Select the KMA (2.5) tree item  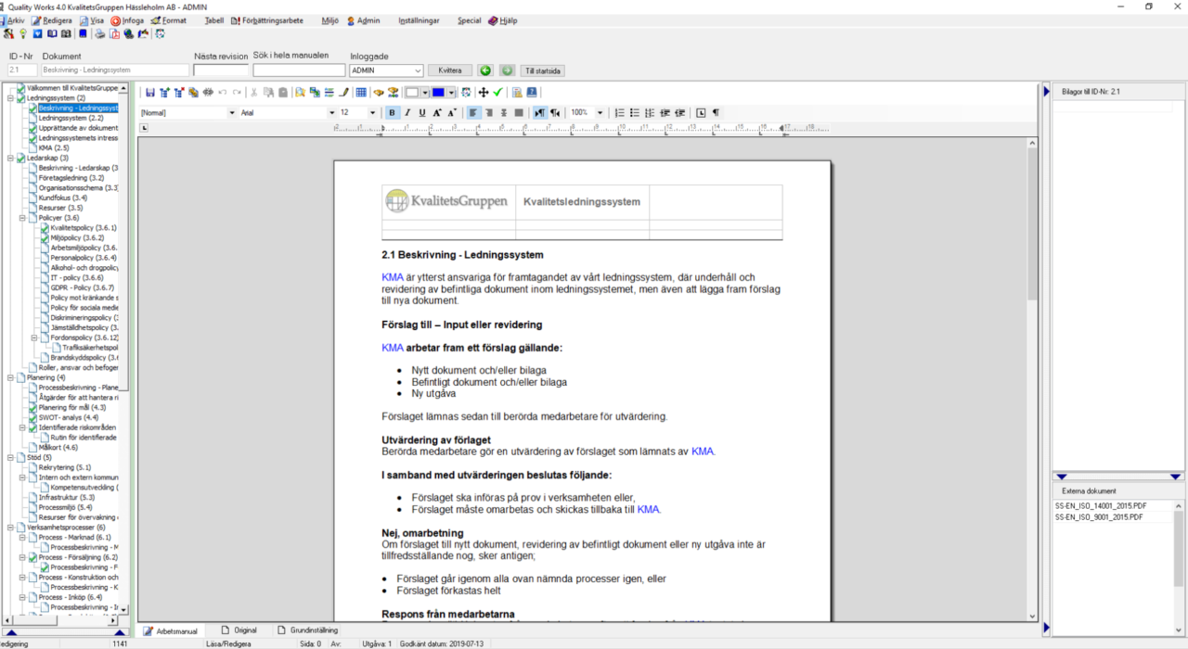[54, 148]
